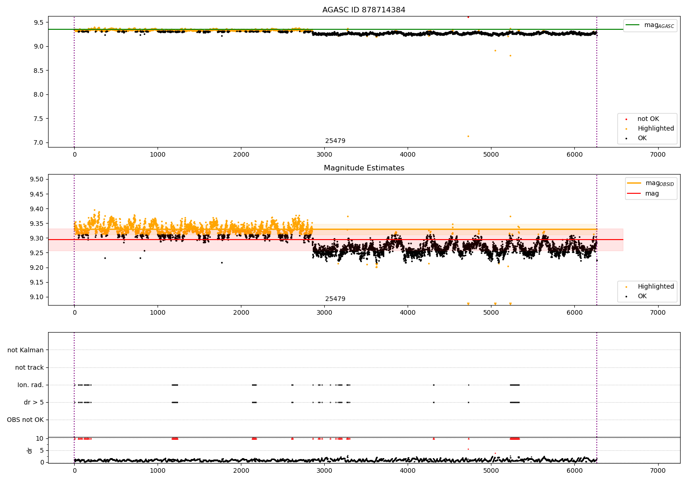Click the 9.10 y-axis tick in middle plot

pos(36,297)
